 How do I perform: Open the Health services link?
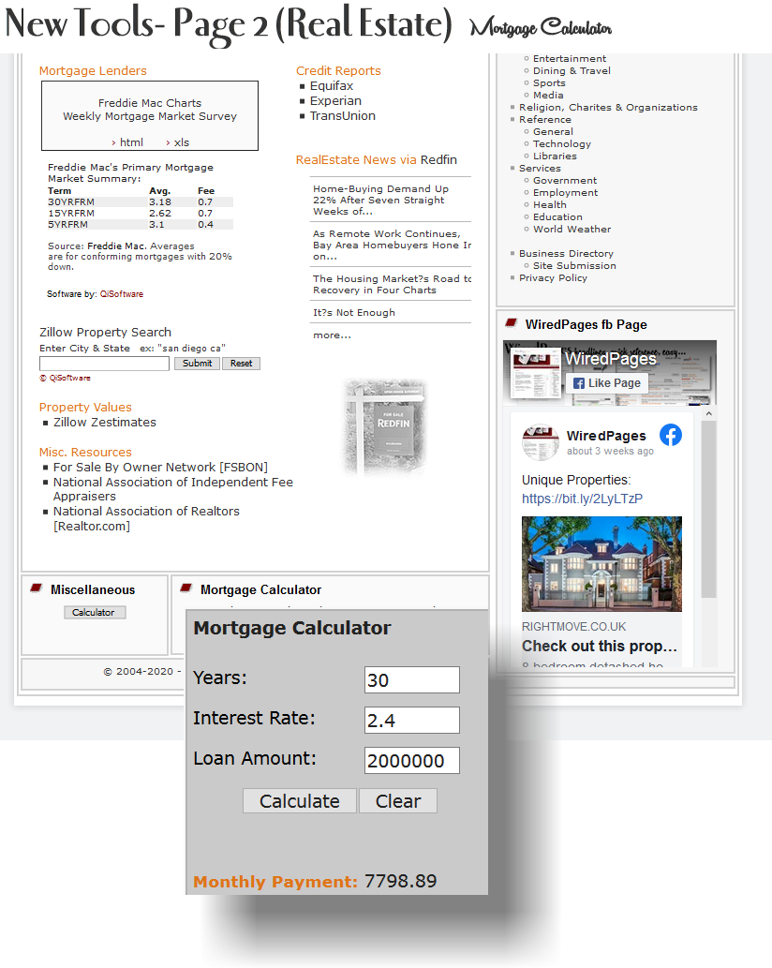point(550,205)
